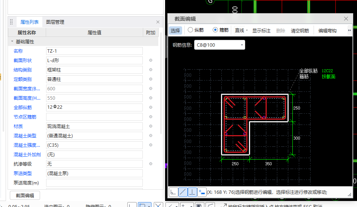The image size is (357, 207).
Task: Toggle the 附加 circle for 节点区箍筋
Action: coord(151,117)
